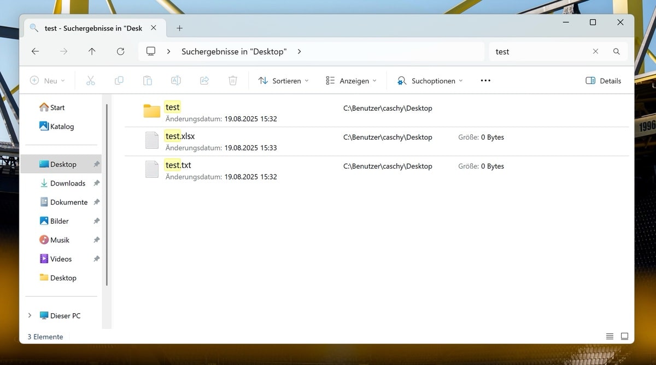Click the Delete trash can icon

(233, 81)
